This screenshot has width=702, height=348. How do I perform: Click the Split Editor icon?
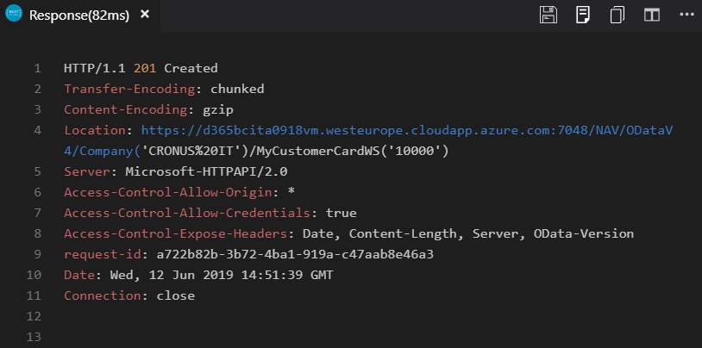click(x=651, y=15)
